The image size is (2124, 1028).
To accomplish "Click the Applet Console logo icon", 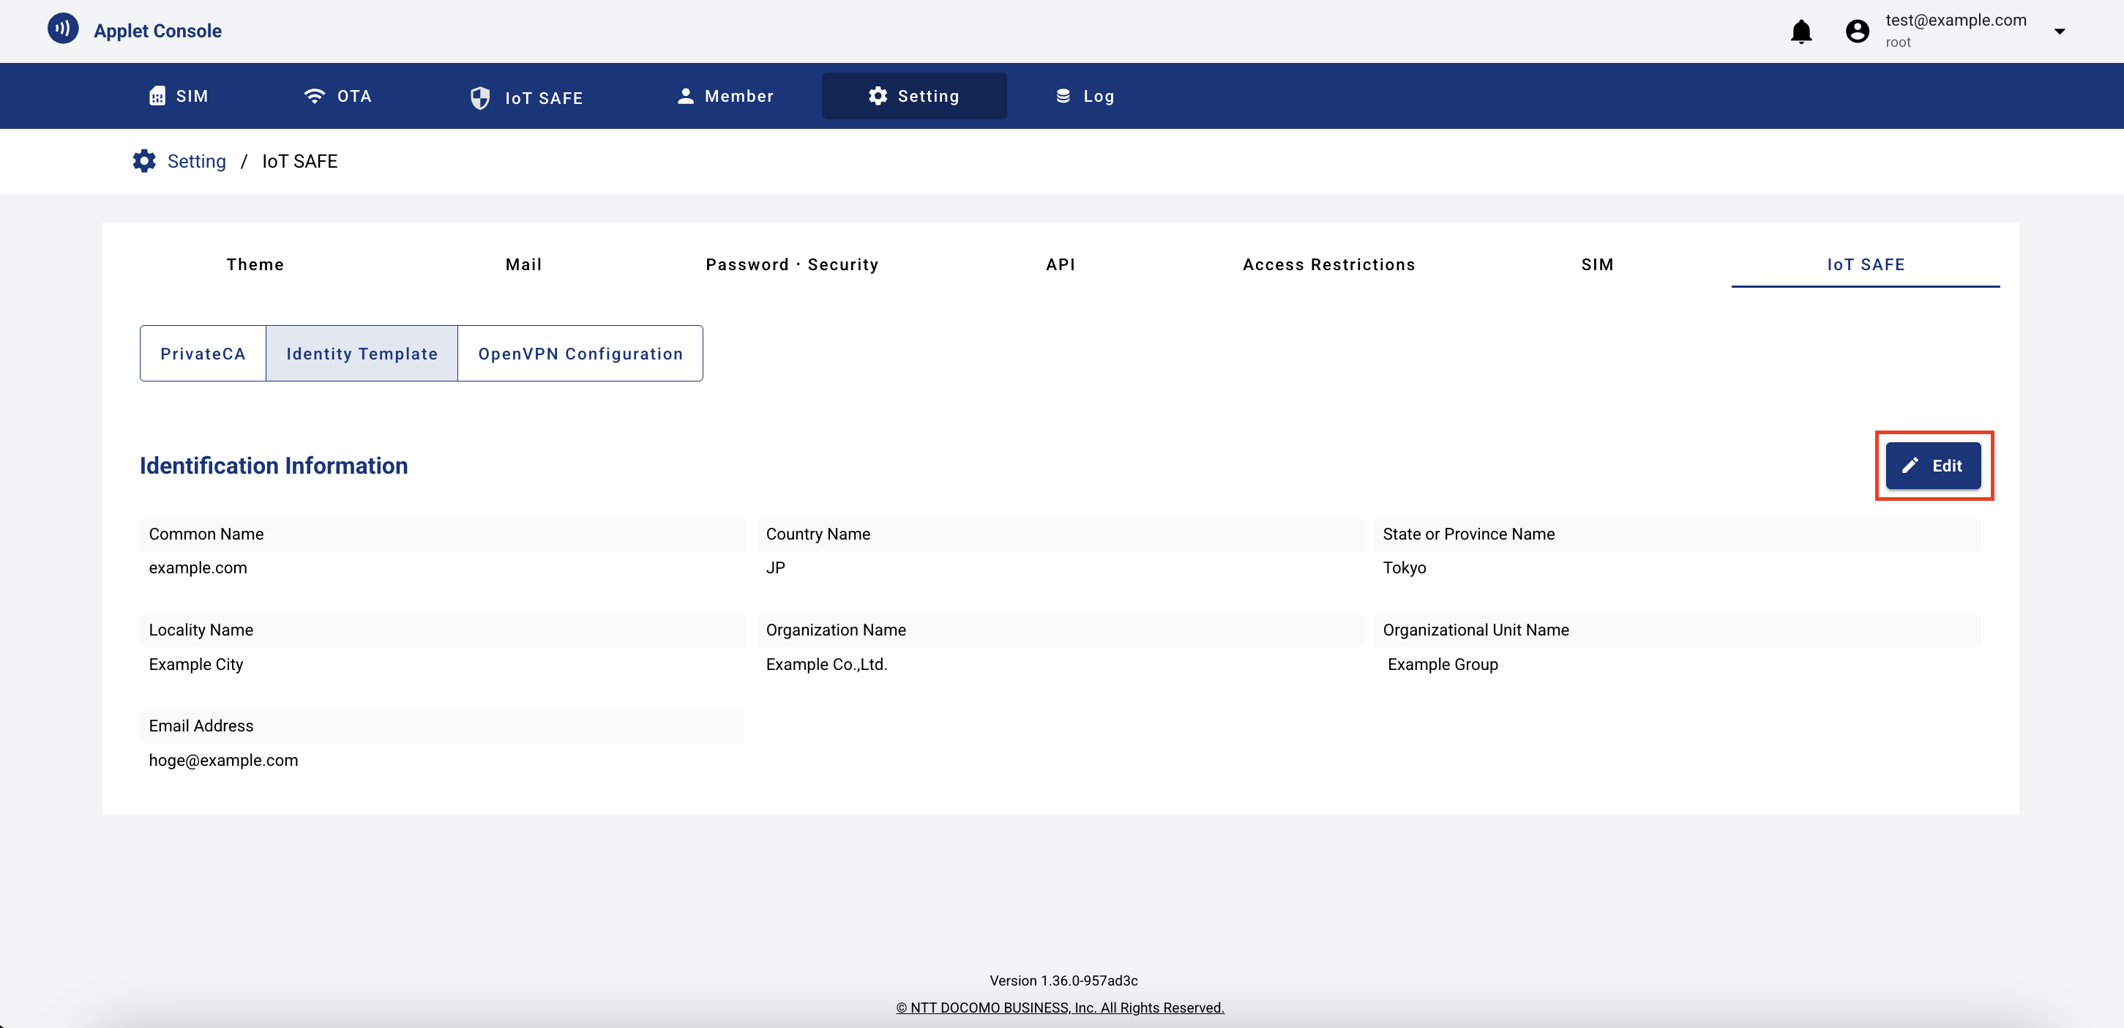I will click(63, 29).
